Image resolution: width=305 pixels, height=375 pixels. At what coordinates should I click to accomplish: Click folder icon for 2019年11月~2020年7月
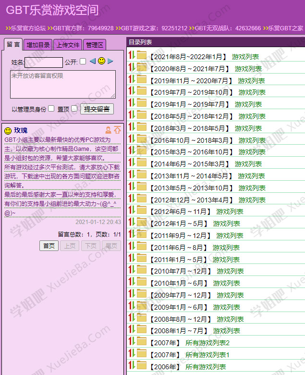[x=142, y=79]
